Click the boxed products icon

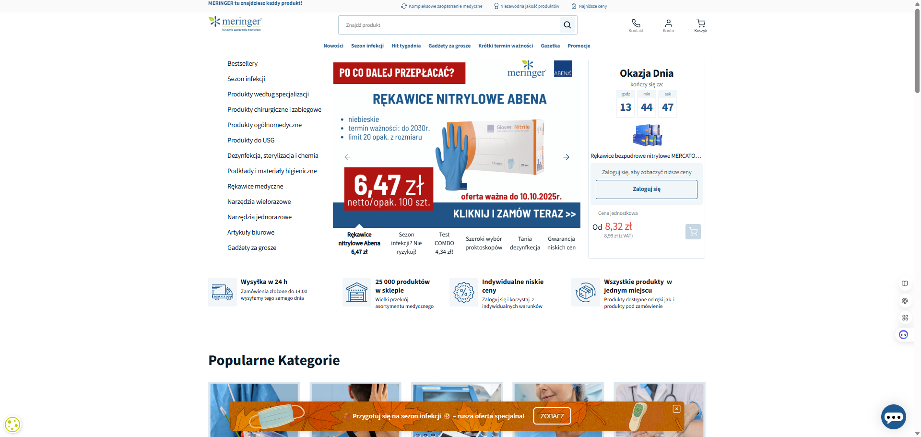(x=586, y=292)
